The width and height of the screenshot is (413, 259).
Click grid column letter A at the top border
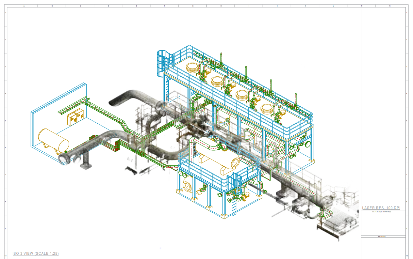[x=25, y=6]
